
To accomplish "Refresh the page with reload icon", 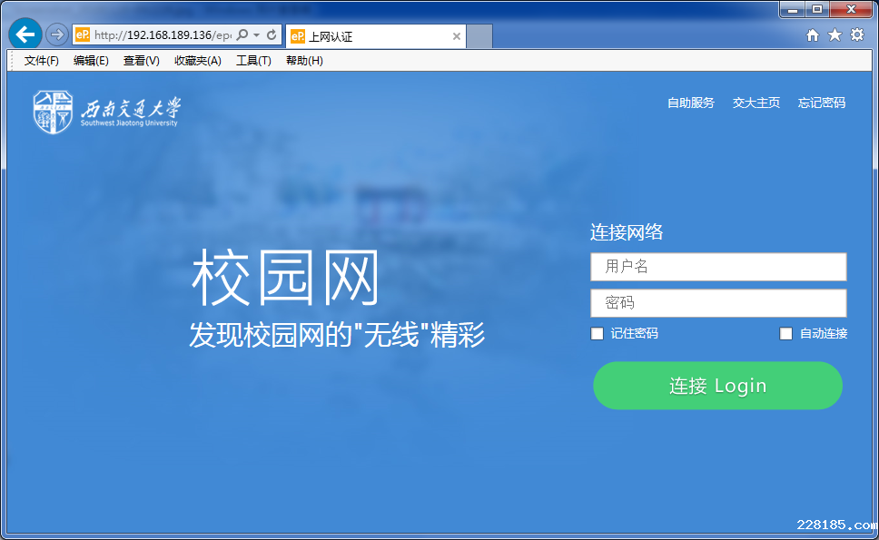I will [272, 35].
